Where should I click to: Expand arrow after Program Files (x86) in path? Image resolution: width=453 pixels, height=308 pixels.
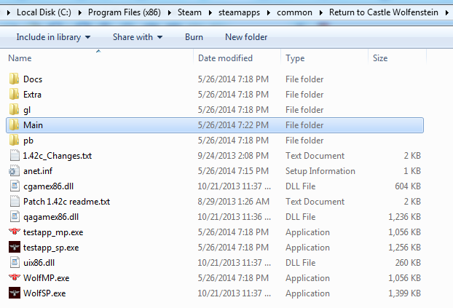[169, 12]
